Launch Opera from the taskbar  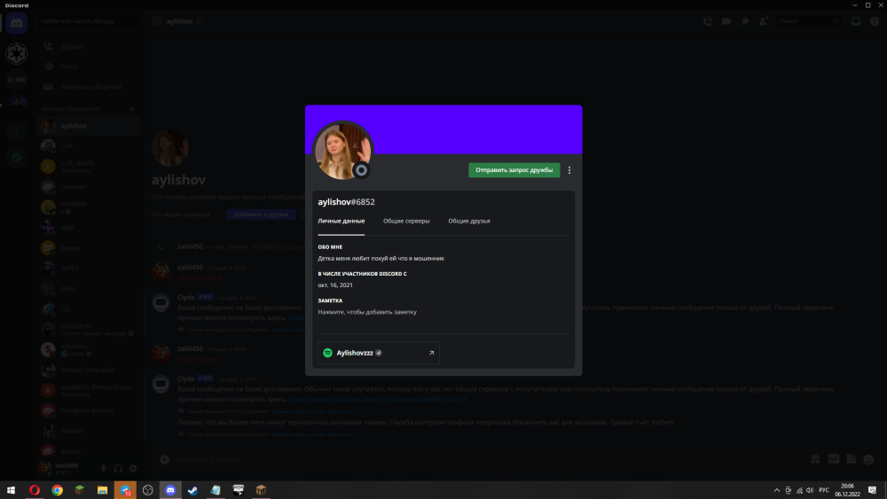(35, 490)
